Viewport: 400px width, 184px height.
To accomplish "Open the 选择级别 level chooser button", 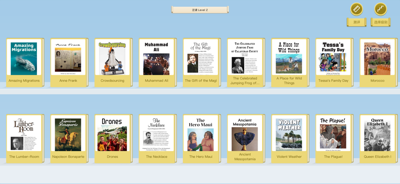I will click(x=380, y=22).
